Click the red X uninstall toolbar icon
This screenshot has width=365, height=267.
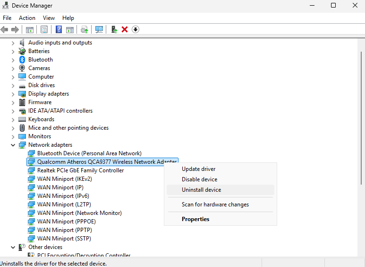point(125,29)
